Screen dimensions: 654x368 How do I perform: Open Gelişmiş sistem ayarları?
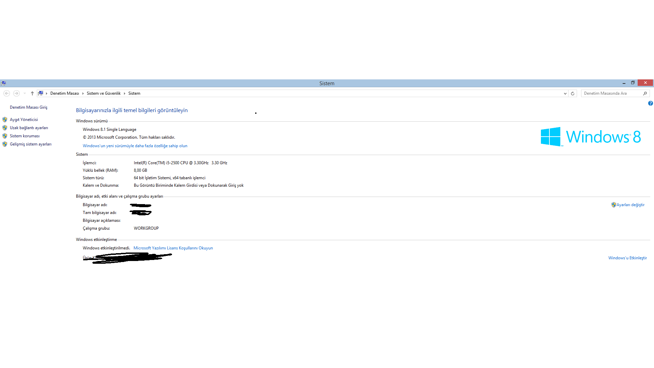pos(30,144)
